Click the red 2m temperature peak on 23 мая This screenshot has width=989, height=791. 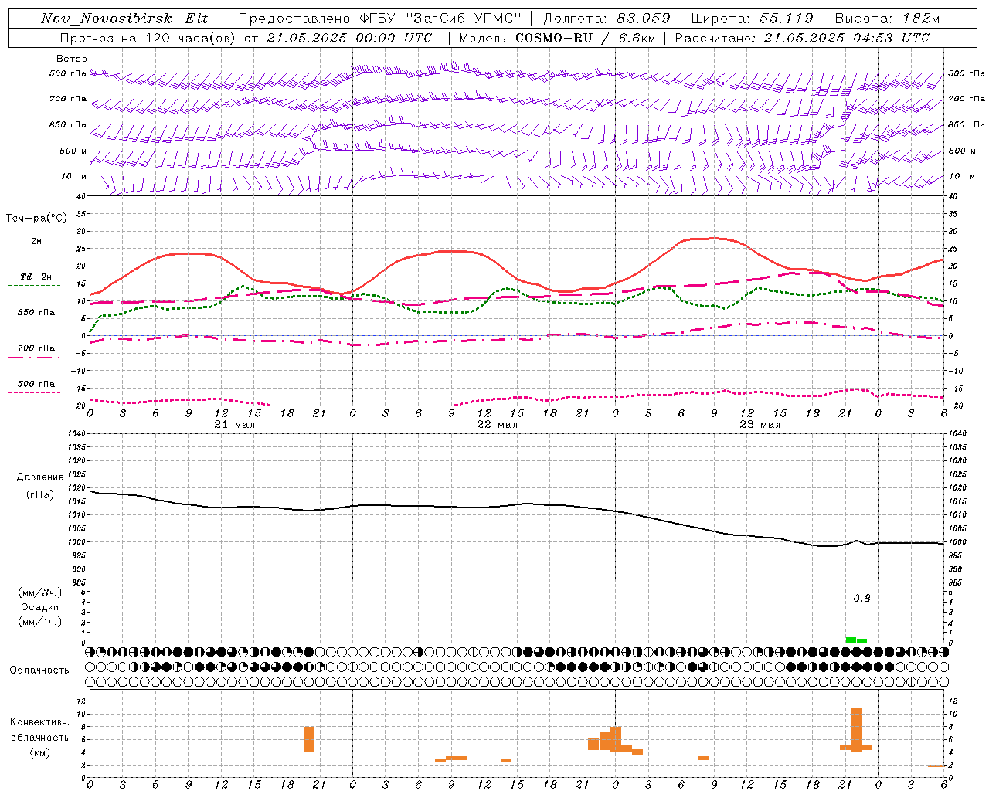point(712,238)
